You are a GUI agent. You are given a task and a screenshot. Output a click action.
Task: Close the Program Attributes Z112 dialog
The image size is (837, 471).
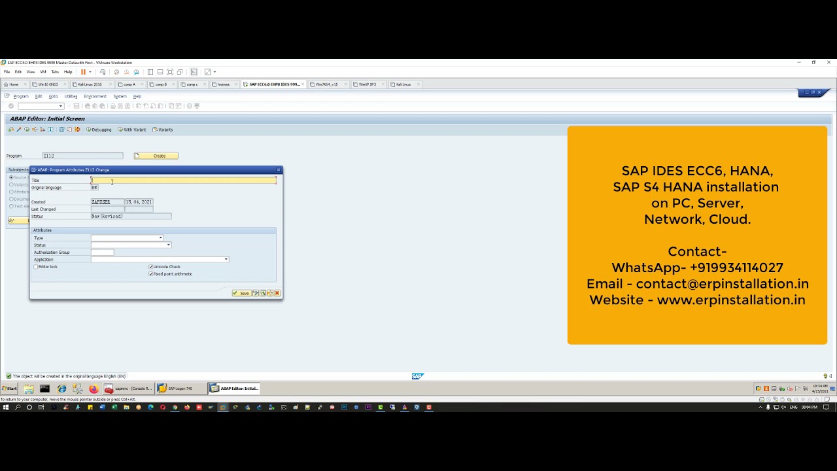278,170
